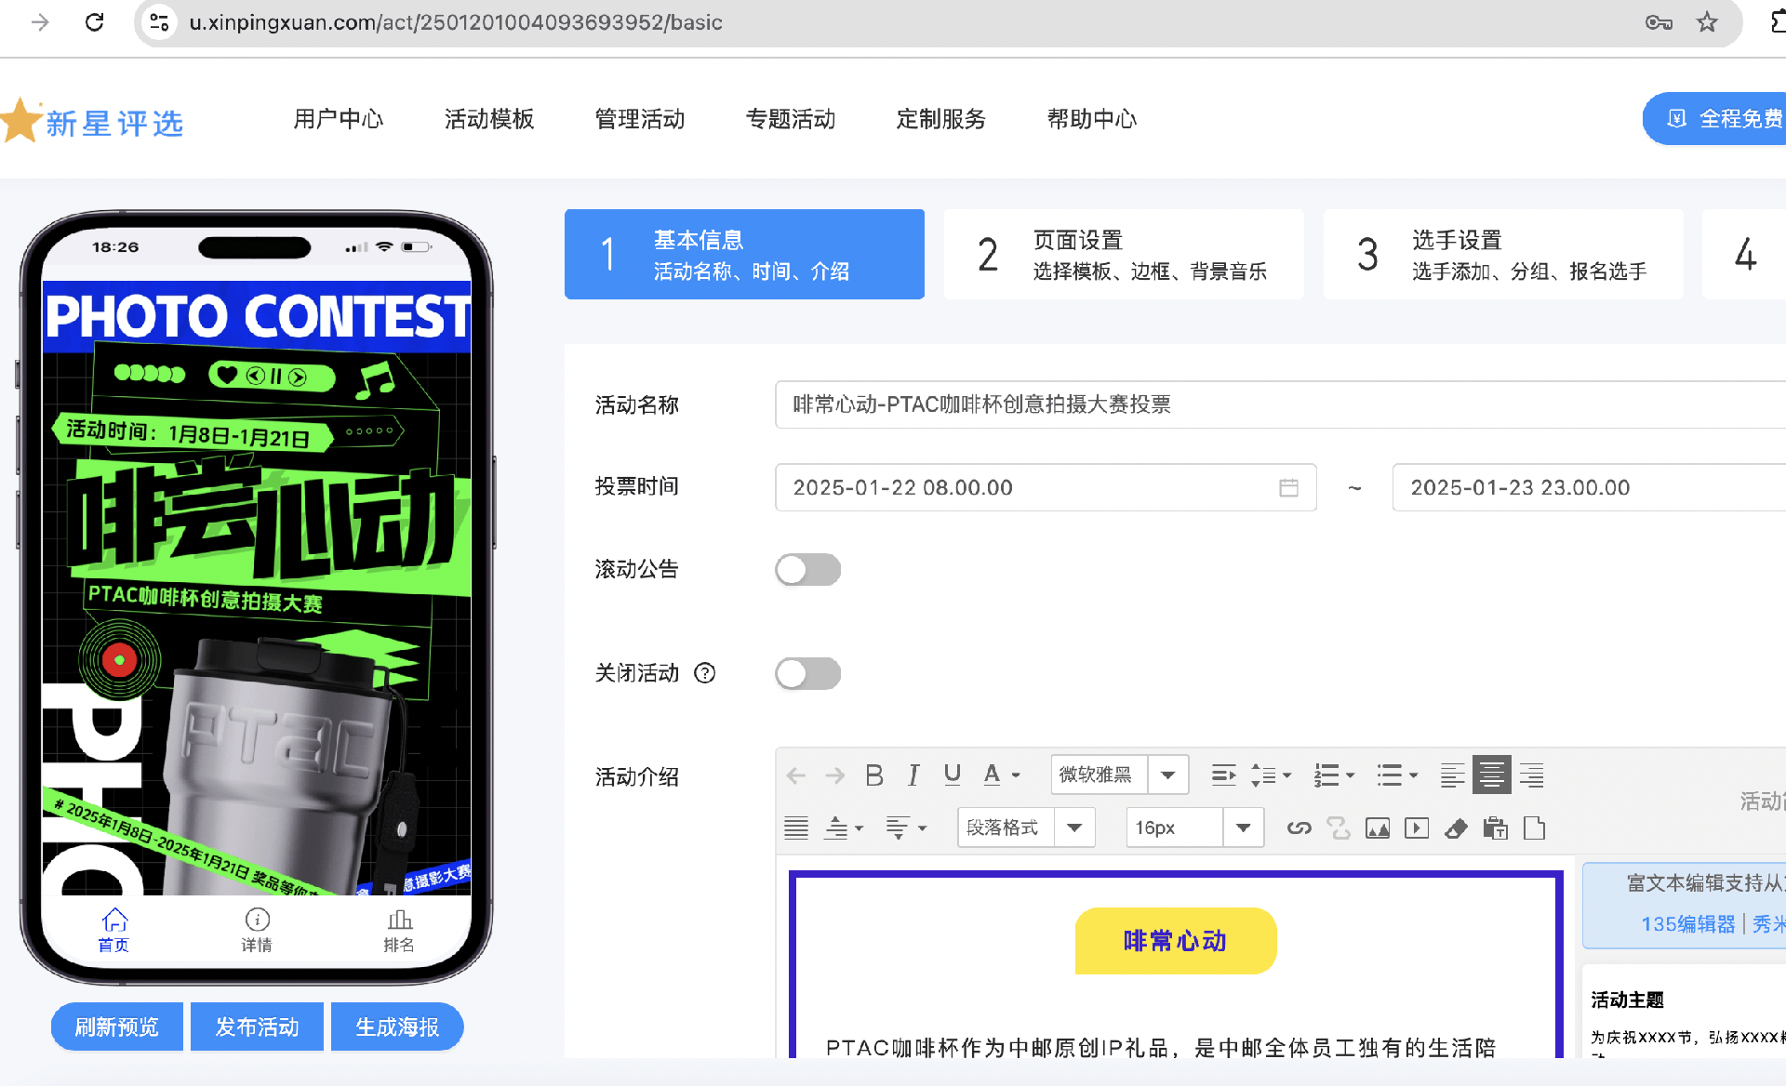Screen dimensions: 1786x1086
Task: Open the saved passwords key icon
Action: (x=1659, y=22)
